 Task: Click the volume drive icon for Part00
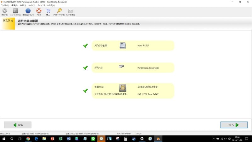click(122, 67)
